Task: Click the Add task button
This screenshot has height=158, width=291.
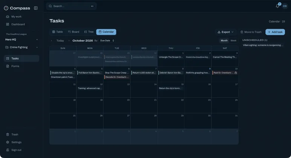Action: pyautogui.click(x=275, y=32)
